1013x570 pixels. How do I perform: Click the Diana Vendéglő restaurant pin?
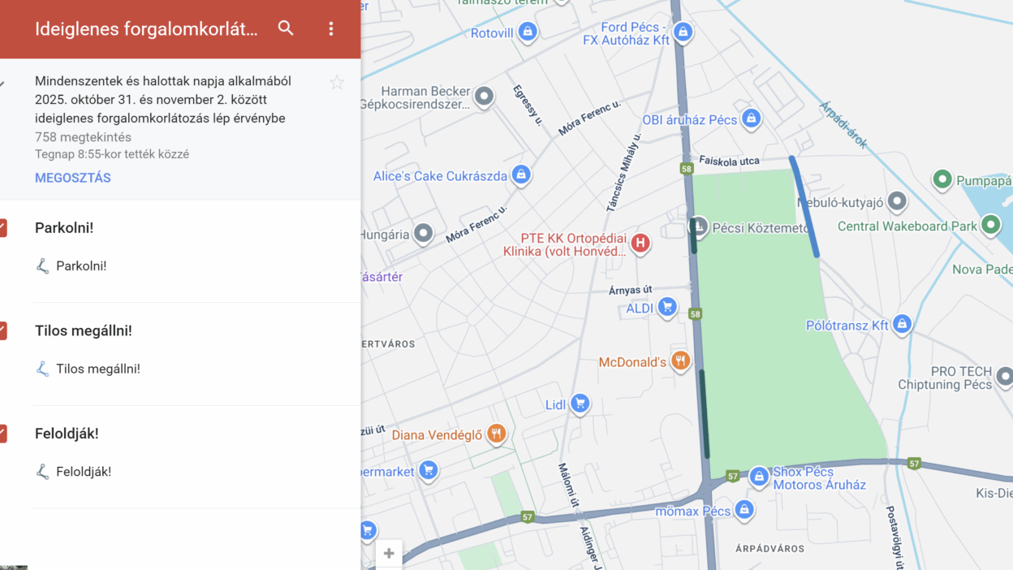click(x=496, y=434)
